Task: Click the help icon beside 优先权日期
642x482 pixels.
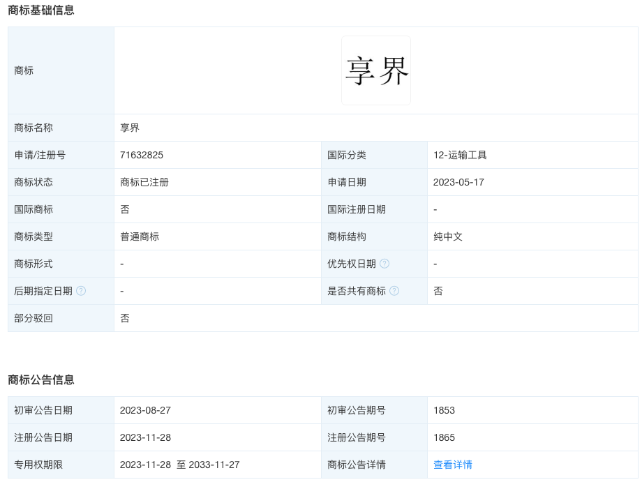Action: [x=385, y=264]
